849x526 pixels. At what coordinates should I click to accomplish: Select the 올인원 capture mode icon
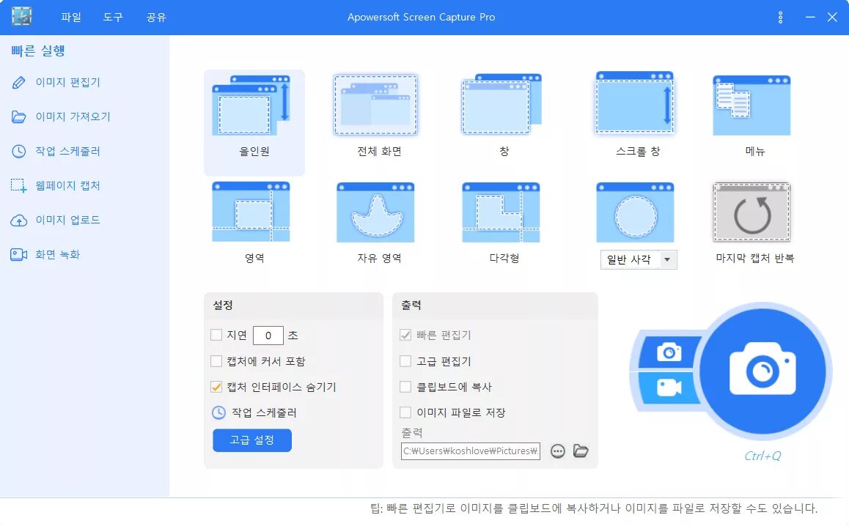251,105
